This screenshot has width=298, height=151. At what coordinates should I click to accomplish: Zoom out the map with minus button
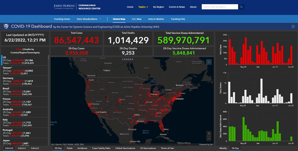point(209,138)
